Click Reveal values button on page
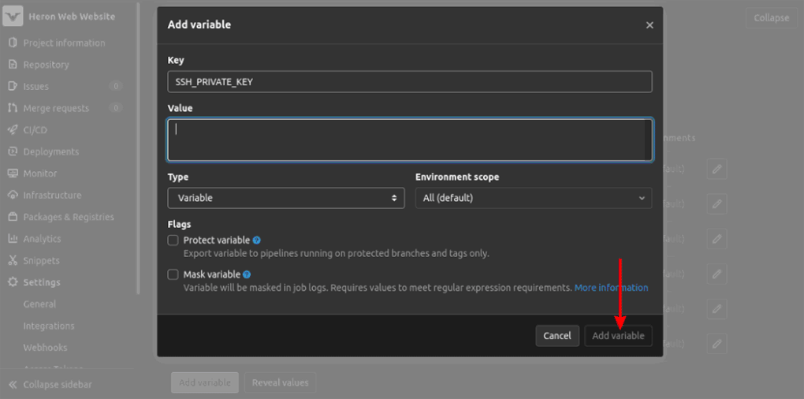 pos(281,382)
